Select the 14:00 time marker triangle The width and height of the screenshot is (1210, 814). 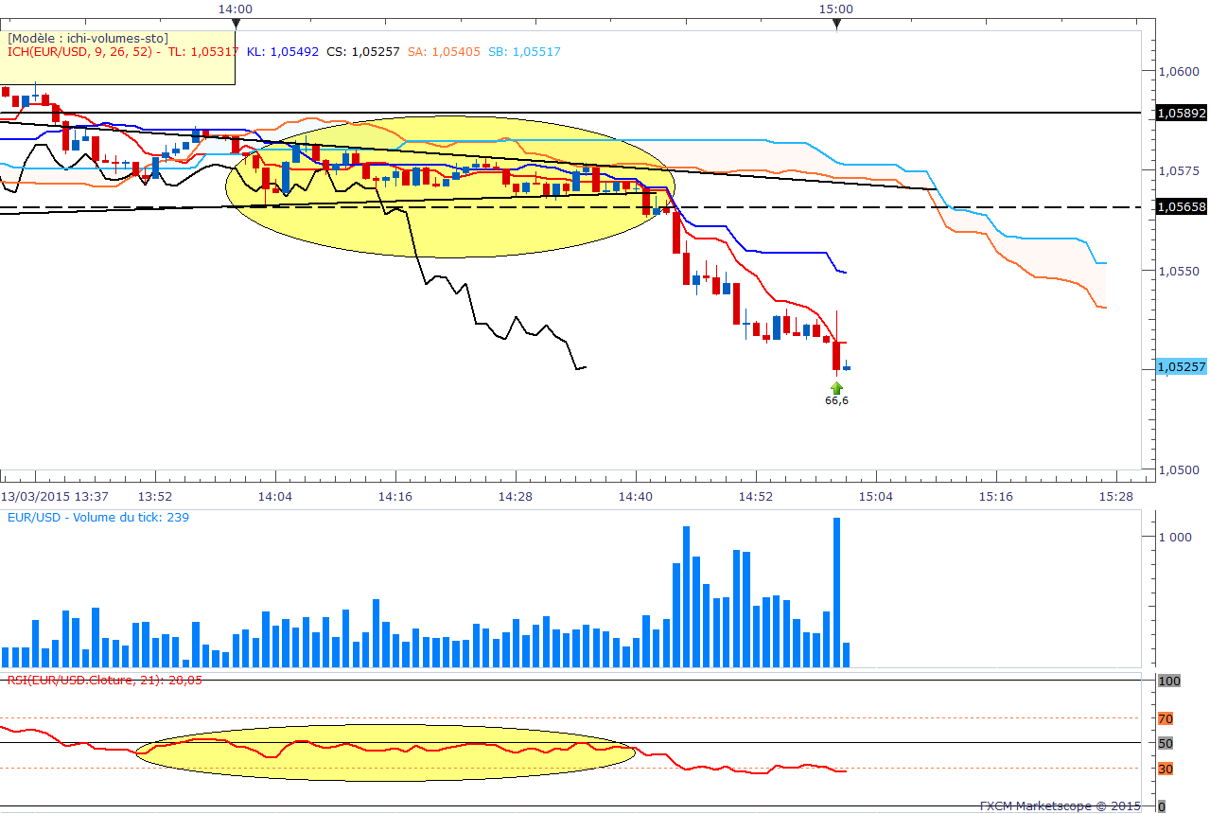235,23
